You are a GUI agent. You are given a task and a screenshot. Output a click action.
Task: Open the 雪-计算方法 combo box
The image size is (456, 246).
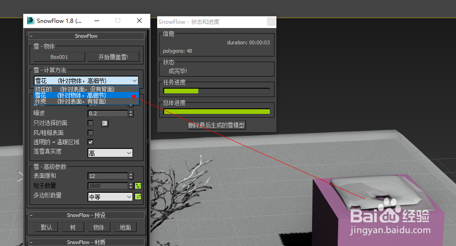pyautogui.click(x=86, y=81)
